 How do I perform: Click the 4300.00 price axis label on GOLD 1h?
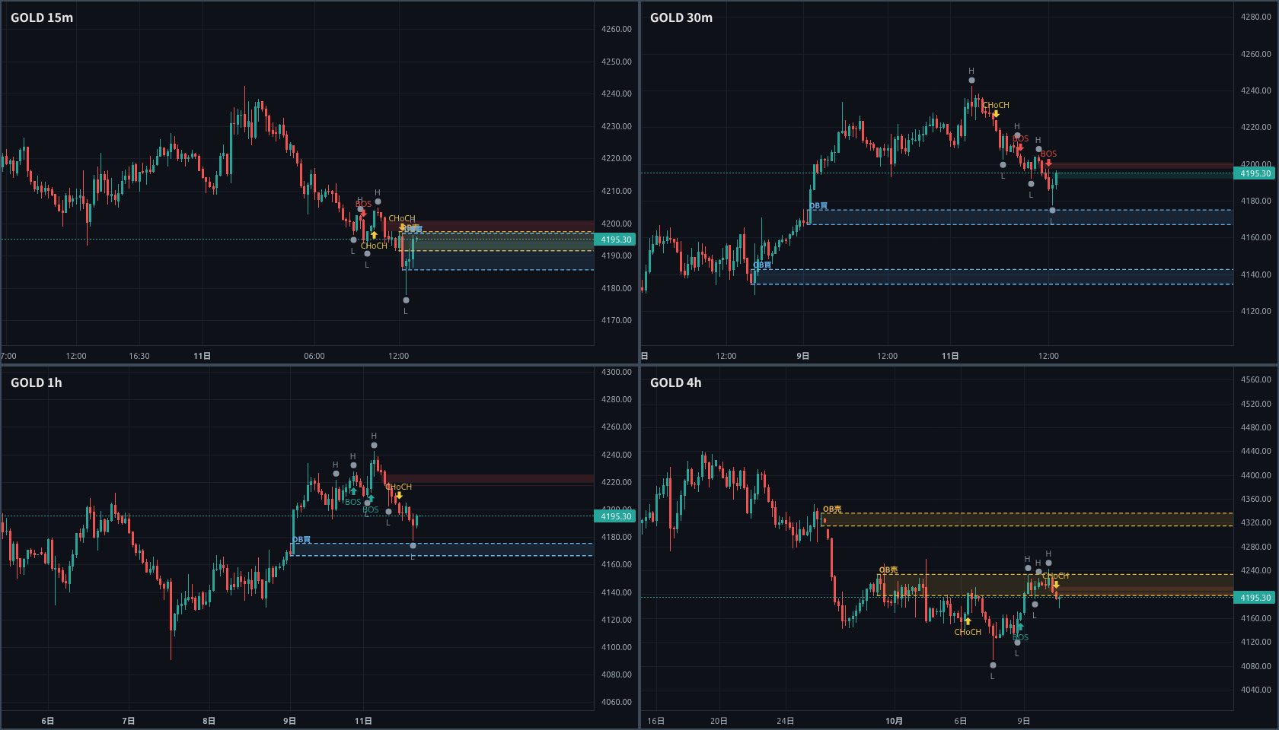coord(617,372)
